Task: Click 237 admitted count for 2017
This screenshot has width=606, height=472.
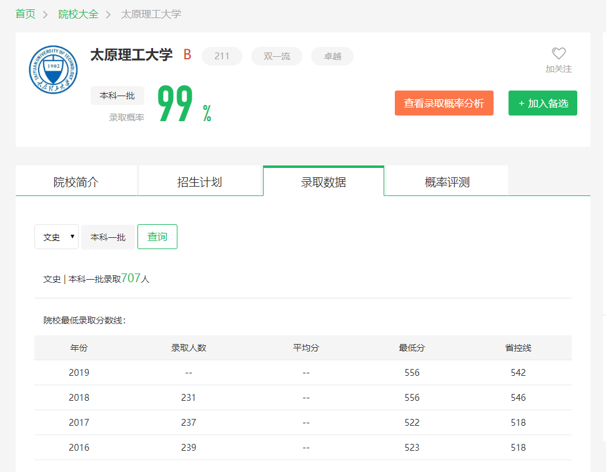Action: pyautogui.click(x=189, y=423)
